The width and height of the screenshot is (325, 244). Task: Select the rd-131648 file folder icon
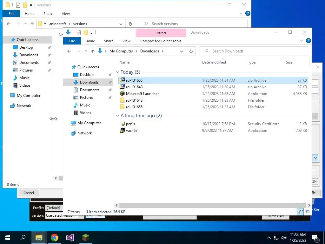(122, 100)
